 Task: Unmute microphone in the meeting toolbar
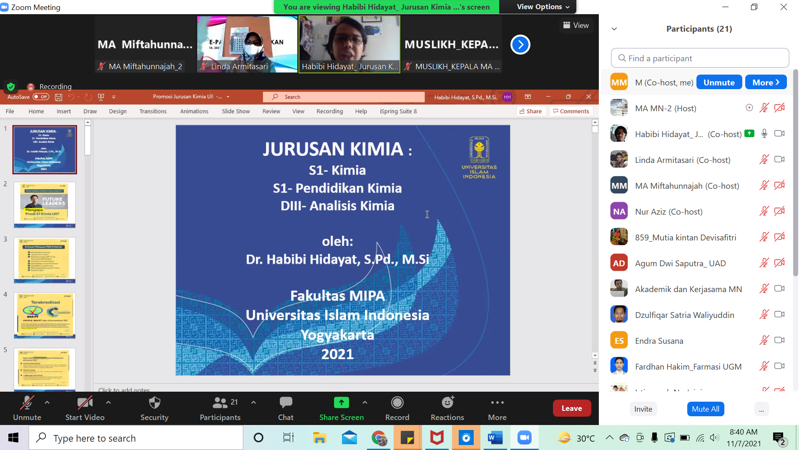27,403
